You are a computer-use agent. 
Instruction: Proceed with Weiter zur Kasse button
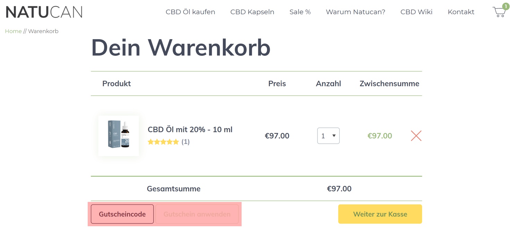tap(380, 214)
